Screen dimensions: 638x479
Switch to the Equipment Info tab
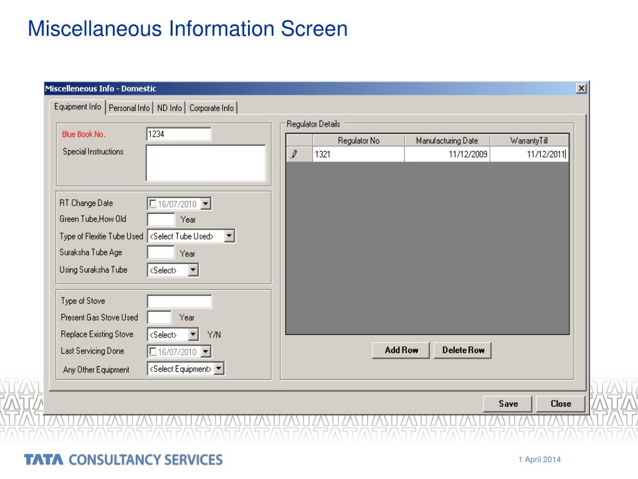[x=77, y=107]
